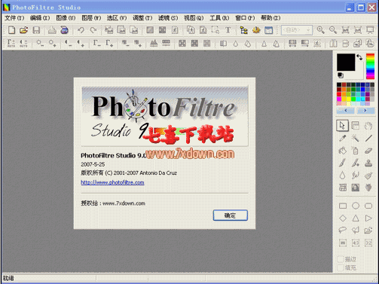The height and width of the screenshot is (284, 379).
Task: Click the black foreground color swatch
Action: pos(346,62)
